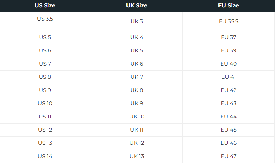Click the UK Size column header
The image size is (277, 167).
tap(137, 6)
